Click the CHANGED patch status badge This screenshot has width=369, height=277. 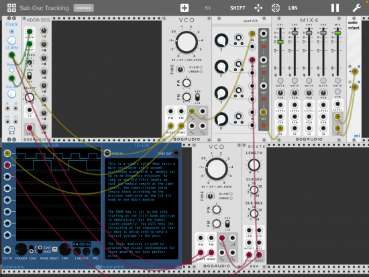(84, 8)
